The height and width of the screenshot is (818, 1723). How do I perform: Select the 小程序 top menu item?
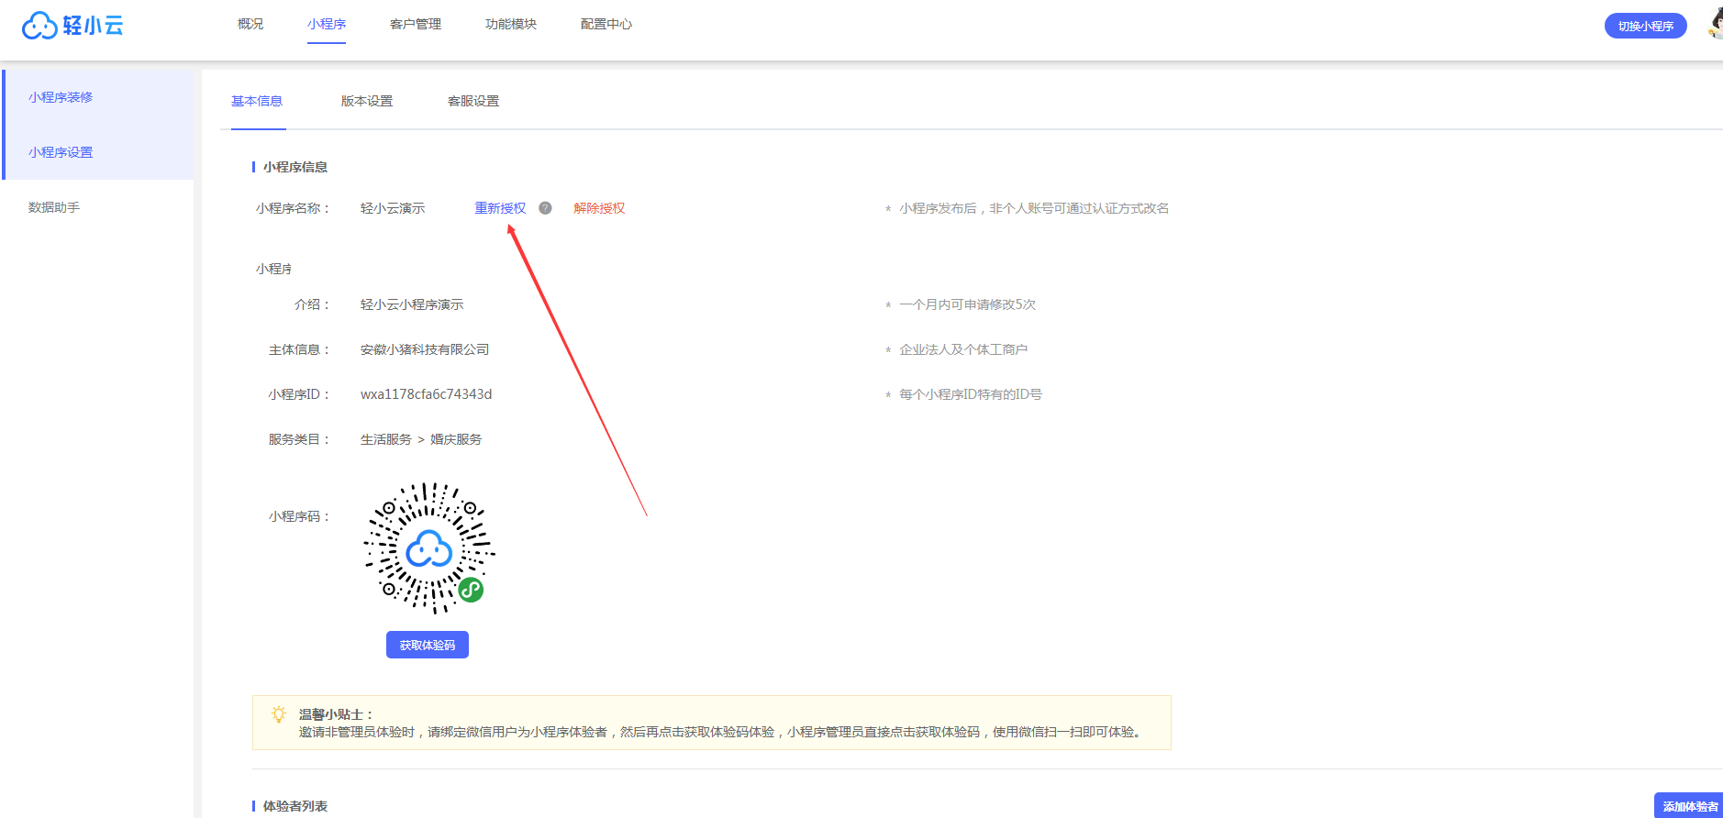(327, 24)
